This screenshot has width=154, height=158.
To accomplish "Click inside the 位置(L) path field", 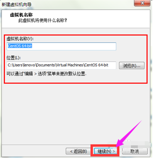I will [61, 65].
